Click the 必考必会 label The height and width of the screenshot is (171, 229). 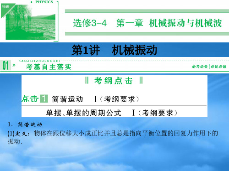[200, 67]
